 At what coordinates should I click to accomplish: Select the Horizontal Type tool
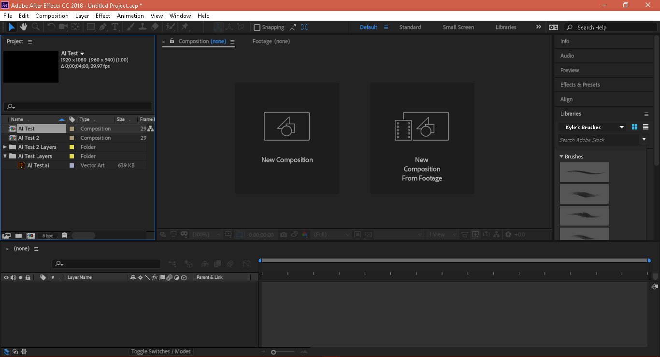[115, 27]
